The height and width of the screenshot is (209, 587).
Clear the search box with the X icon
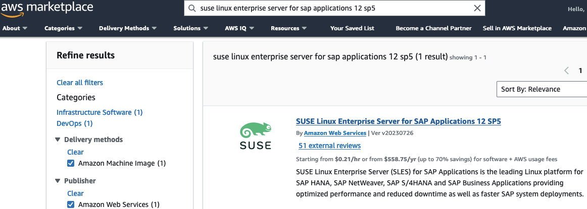(477, 8)
